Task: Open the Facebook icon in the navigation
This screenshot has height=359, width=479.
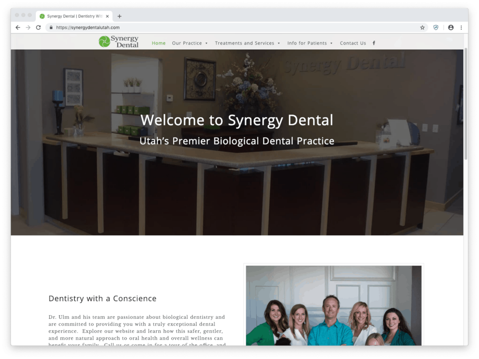Action: [x=374, y=43]
